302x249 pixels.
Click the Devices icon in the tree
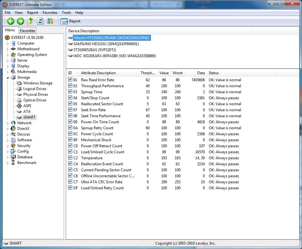[x=13, y=134]
